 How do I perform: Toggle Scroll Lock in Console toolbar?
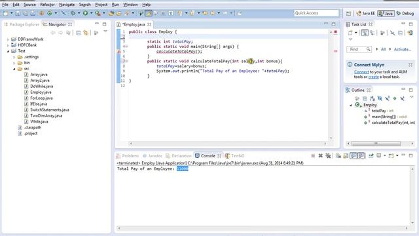tap(346, 155)
